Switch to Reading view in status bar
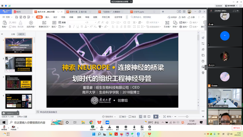 point(149,117)
